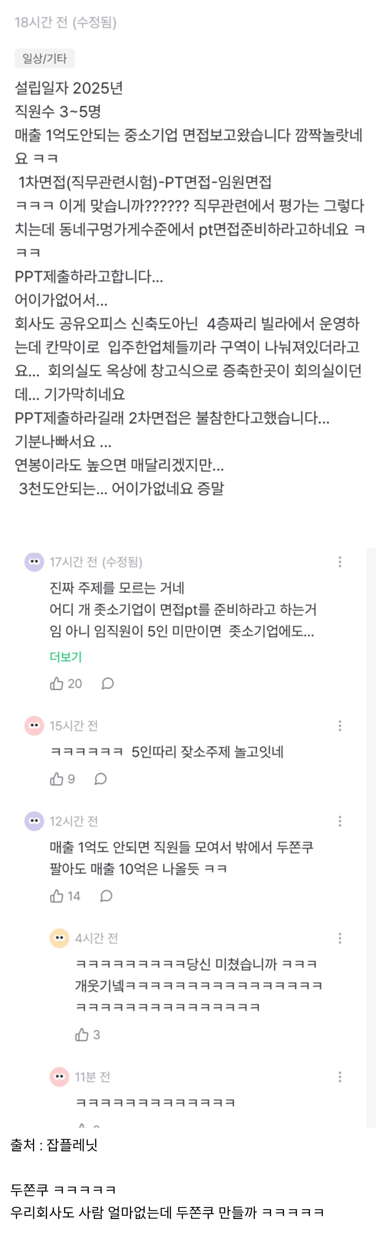Reply to the 17-hour-old comment via speech bubble
Viewport: 386px width, 1234px height.
coord(107,684)
